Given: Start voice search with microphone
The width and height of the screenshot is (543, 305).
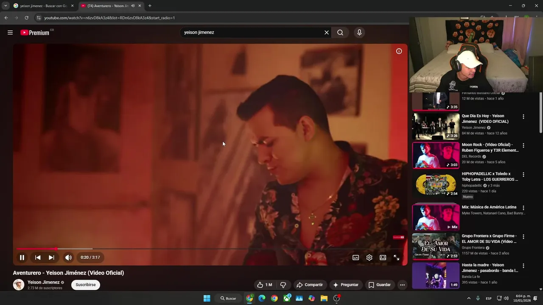Looking at the screenshot, I should coord(359,33).
